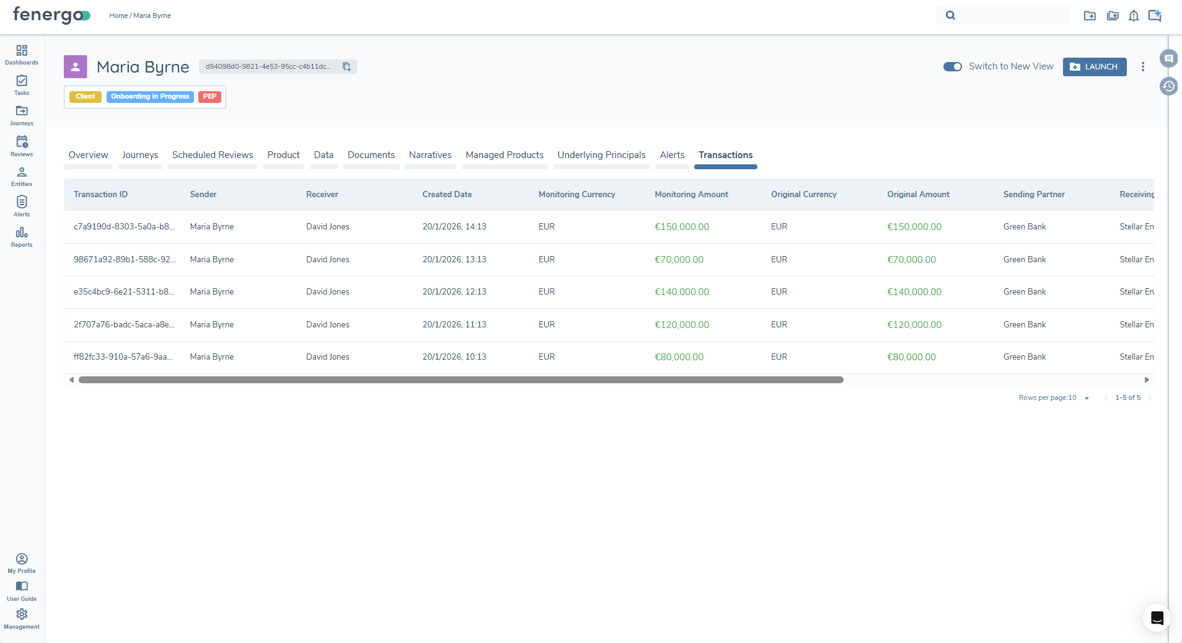
Task: Open the notifications bell icon
Action: 1134,16
